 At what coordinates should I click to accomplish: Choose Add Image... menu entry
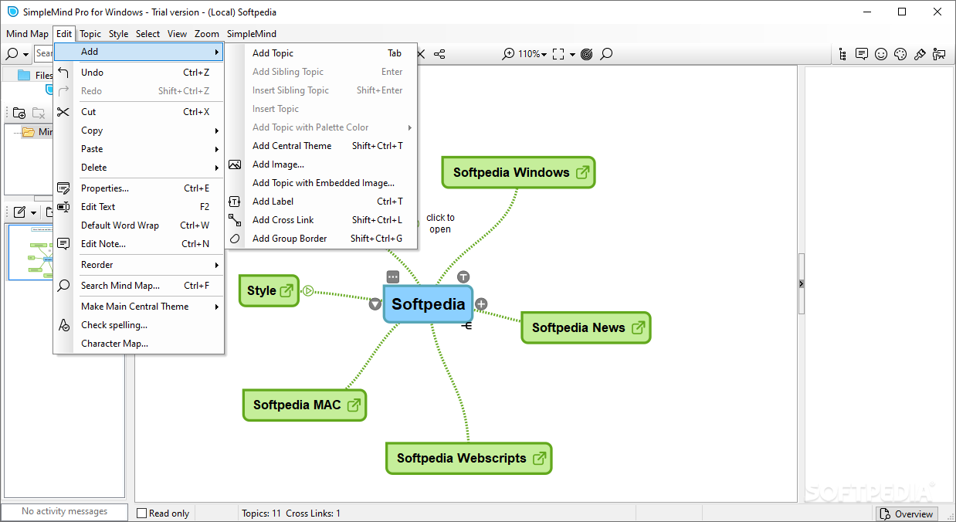pos(320,164)
